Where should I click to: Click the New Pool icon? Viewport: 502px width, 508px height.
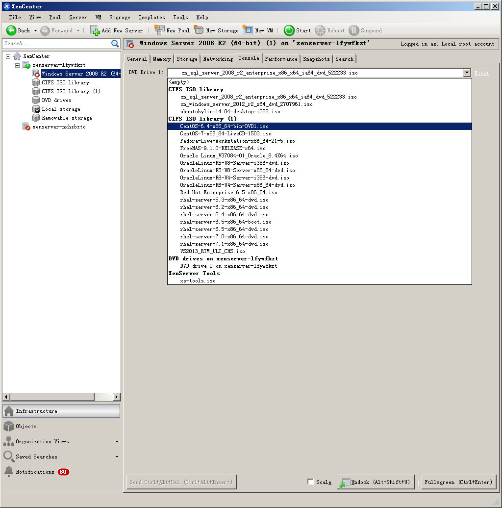point(159,30)
